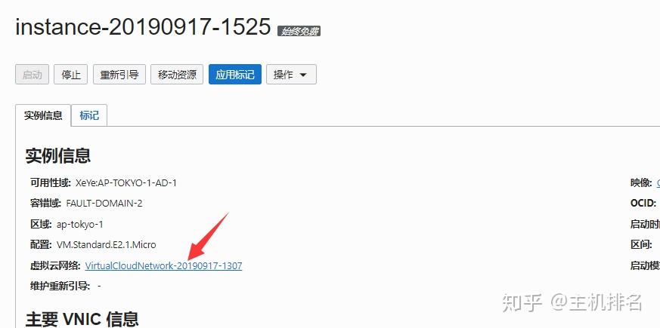Stop the instance with 停止 button

coord(71,75)
